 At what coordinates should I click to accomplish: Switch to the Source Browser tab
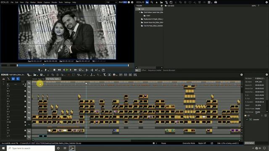coord(169,70)
